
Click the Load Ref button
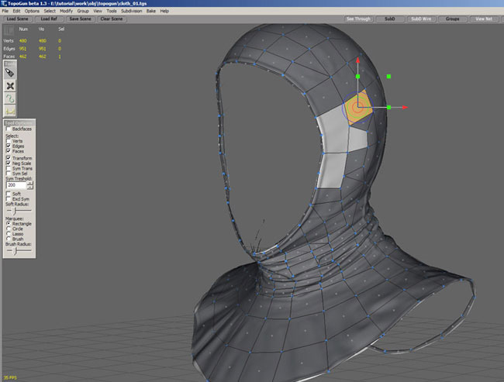point(49,19)
